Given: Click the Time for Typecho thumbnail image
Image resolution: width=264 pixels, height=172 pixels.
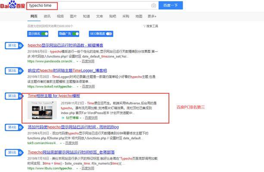Looking at the screenshot, I should (x=42, y=110).
